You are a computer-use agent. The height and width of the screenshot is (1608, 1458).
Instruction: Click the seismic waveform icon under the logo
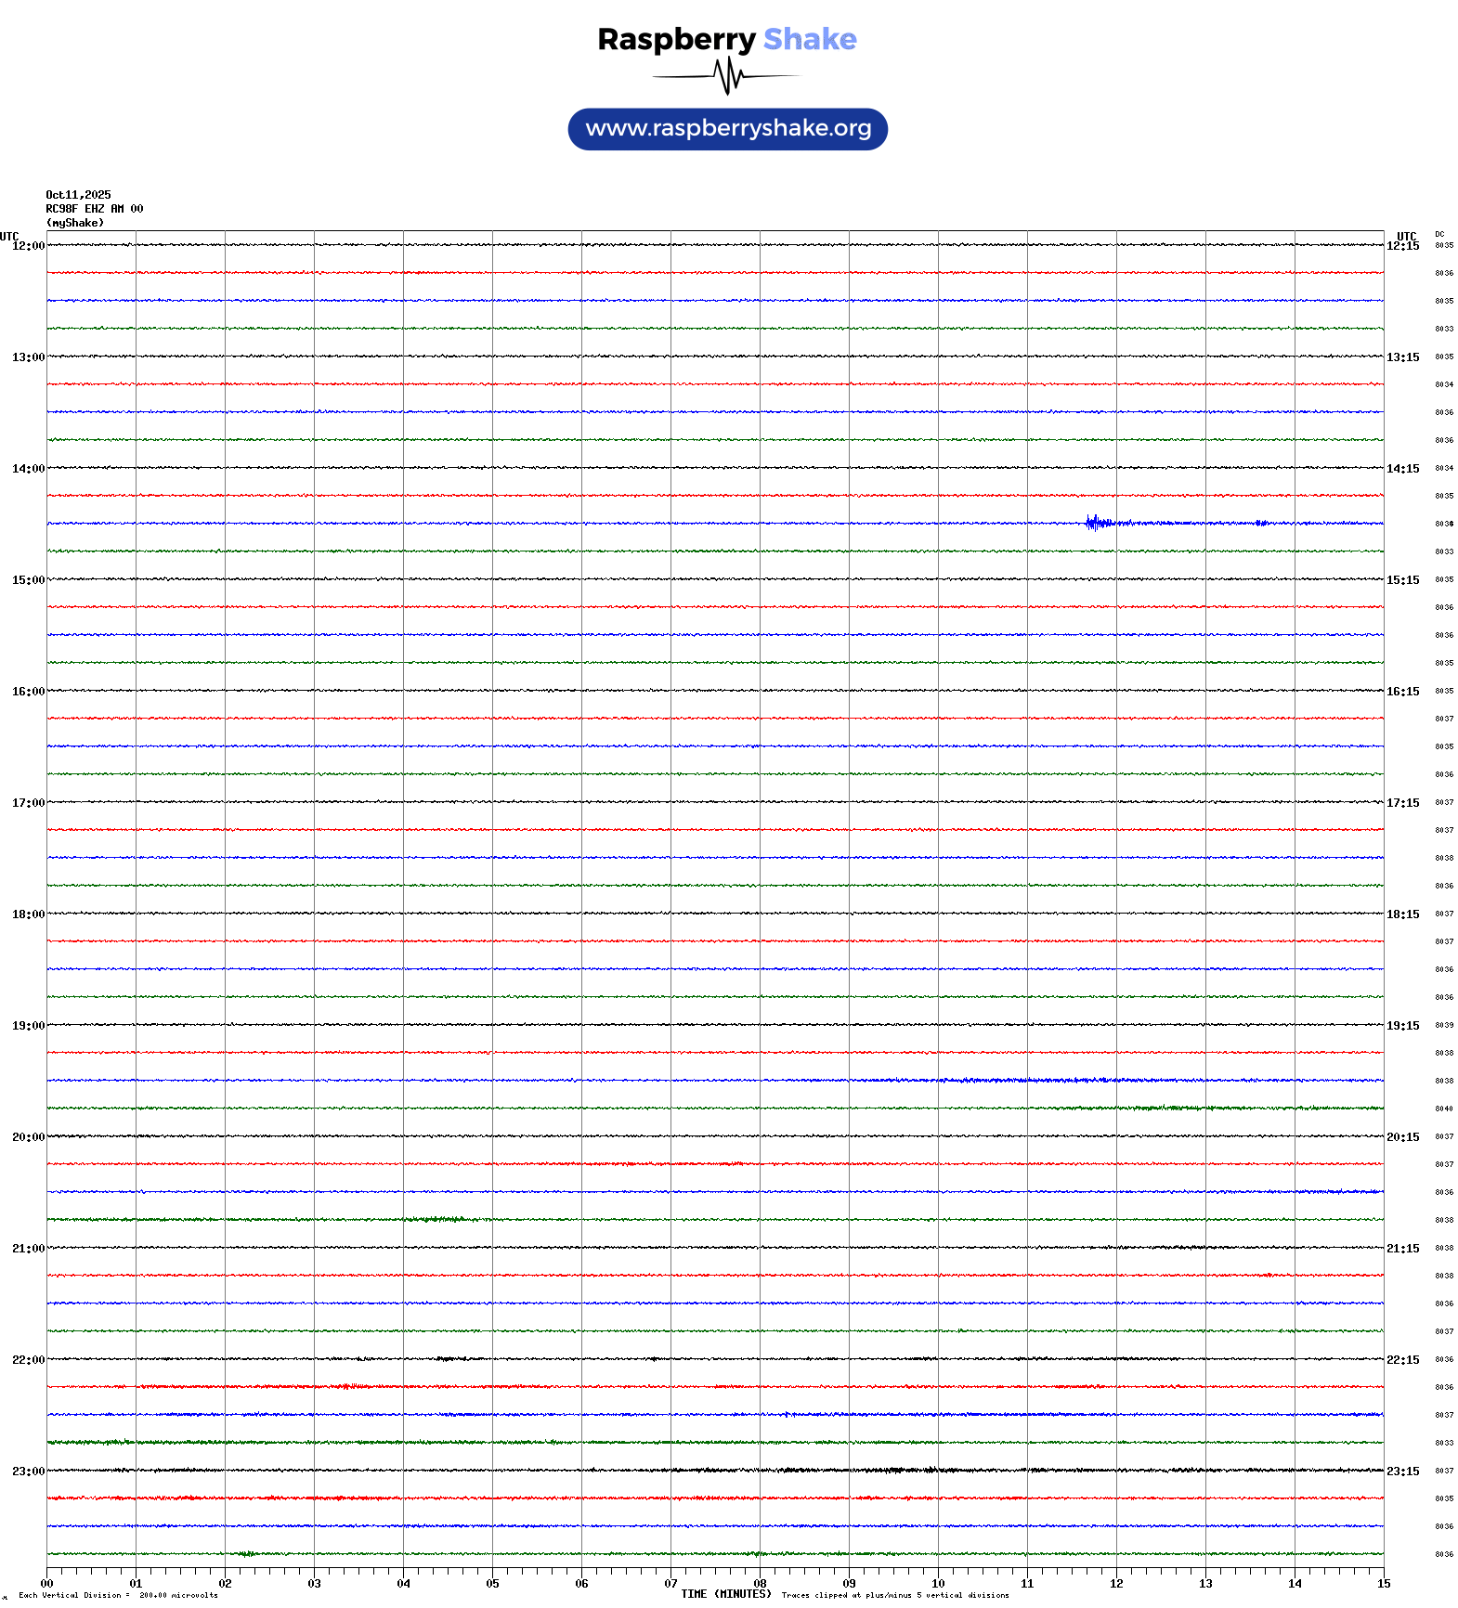pyautogui.click(x=727, y=76)
